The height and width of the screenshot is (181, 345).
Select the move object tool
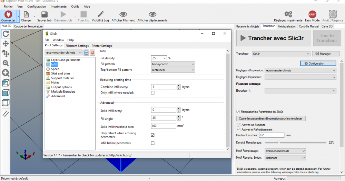[x=6, y=53]
